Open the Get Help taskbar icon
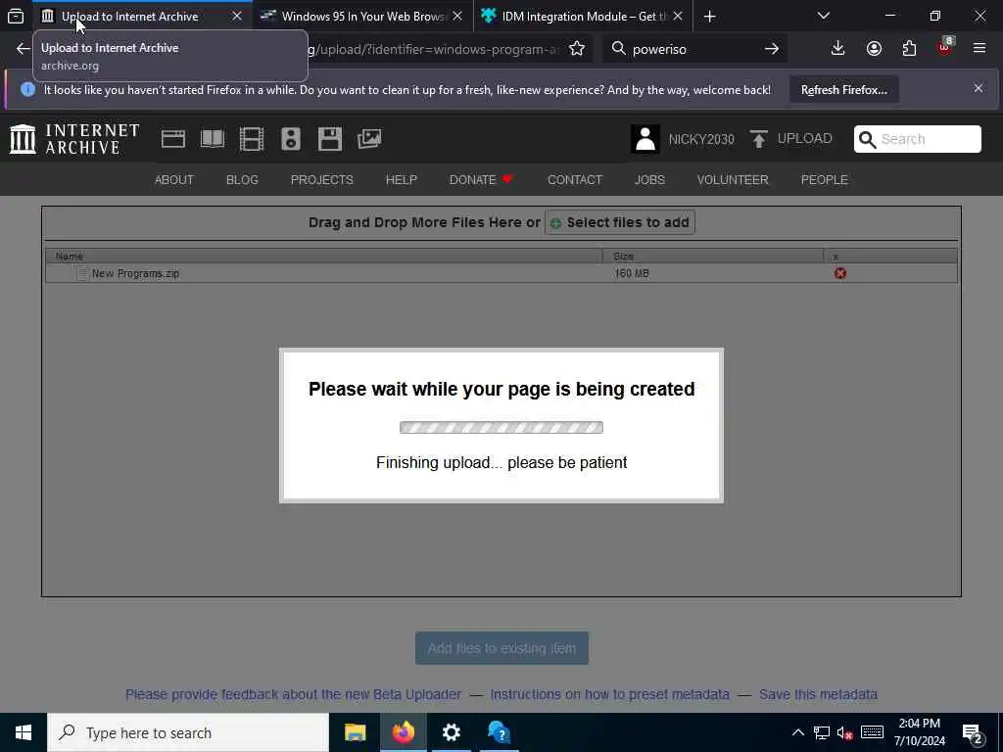 [x=499, y=732]
